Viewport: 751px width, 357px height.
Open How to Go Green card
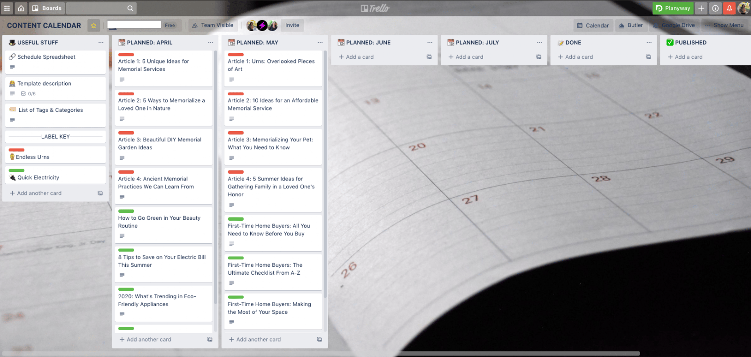click(x=163, y=225)
